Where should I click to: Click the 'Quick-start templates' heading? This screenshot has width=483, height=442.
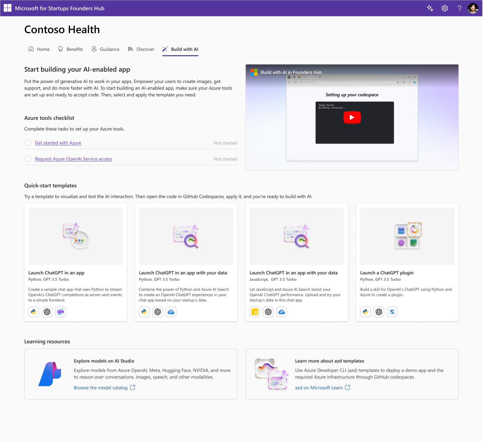tap(50, 185)
